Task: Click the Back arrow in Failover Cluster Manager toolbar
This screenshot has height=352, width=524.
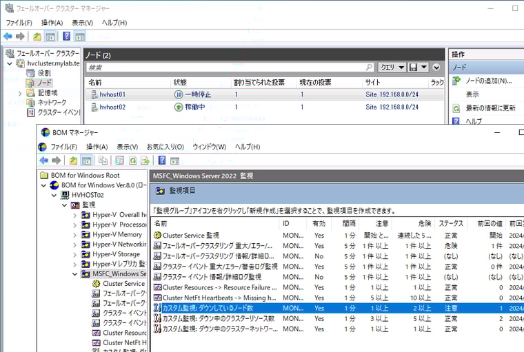Action: pyautogui.click(x=8, y=36)
